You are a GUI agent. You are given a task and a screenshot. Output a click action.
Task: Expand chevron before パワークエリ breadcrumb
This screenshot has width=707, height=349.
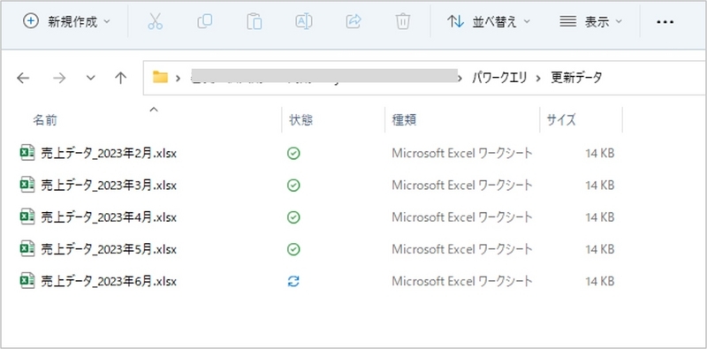[x=460, y=79]
